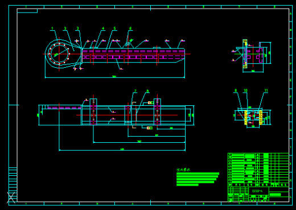Image resolution: width=296 pixels, height=210 pixels.
Task: Select part balloon number 11
Action: click(x=266, y=90)
